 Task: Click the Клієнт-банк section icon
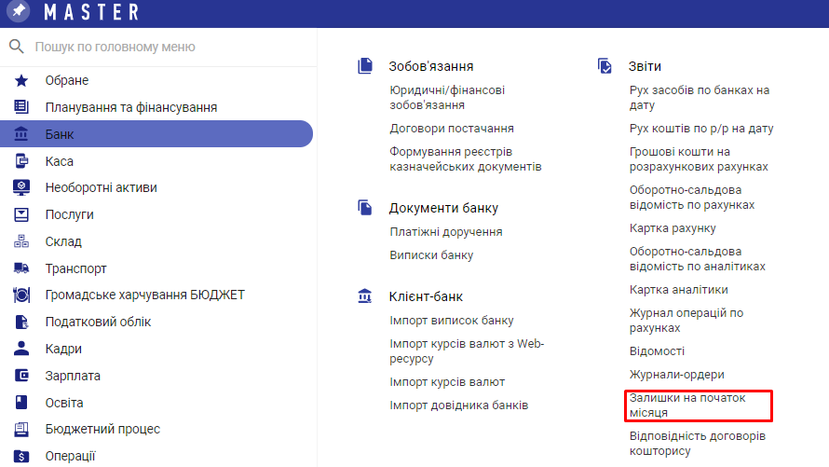(x=365, y=297)
